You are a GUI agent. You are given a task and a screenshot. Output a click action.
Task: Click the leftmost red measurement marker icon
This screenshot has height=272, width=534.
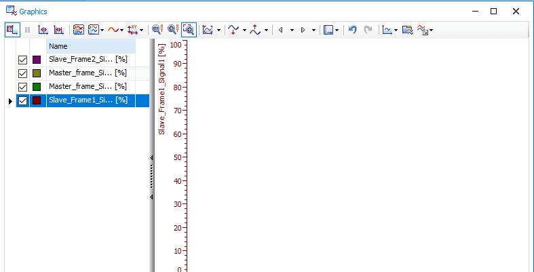click(43, 30)
